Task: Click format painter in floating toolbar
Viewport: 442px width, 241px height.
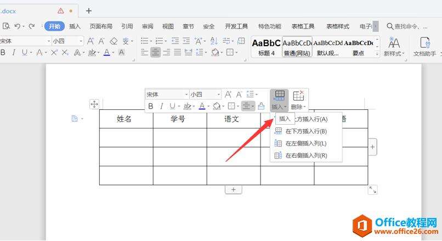Action: (x=262, y=106)
